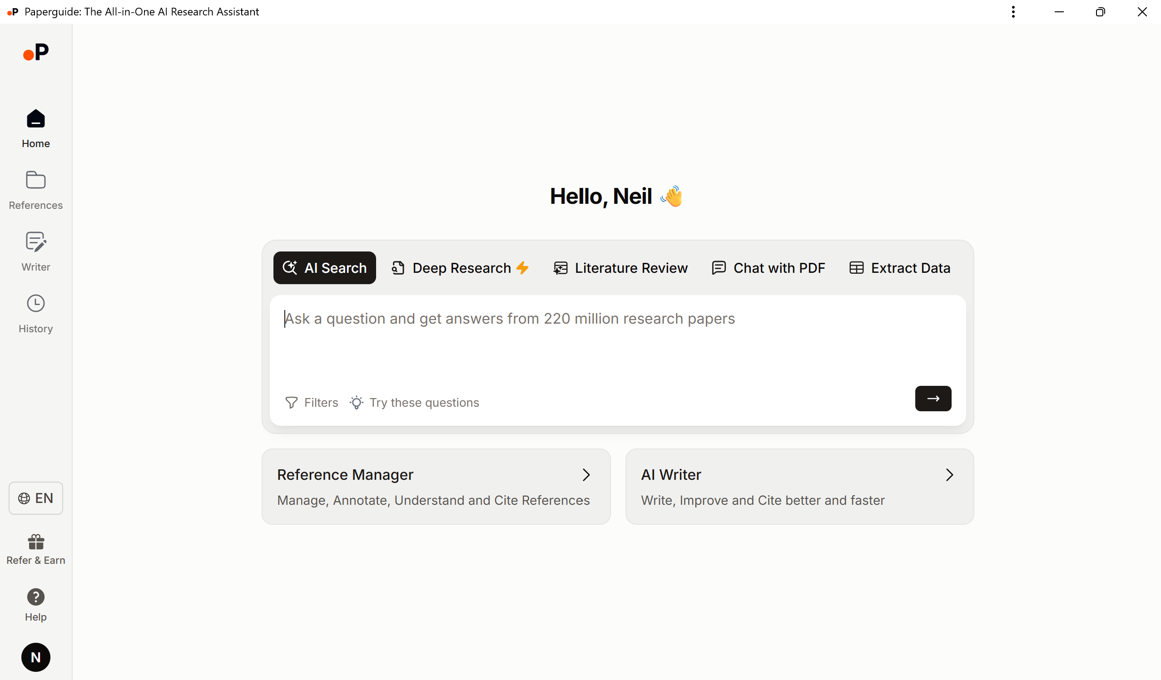Viewport: 1161px width, 680px height.
Task: Submit the question with arrow button
Action: (x=933, y=399)
